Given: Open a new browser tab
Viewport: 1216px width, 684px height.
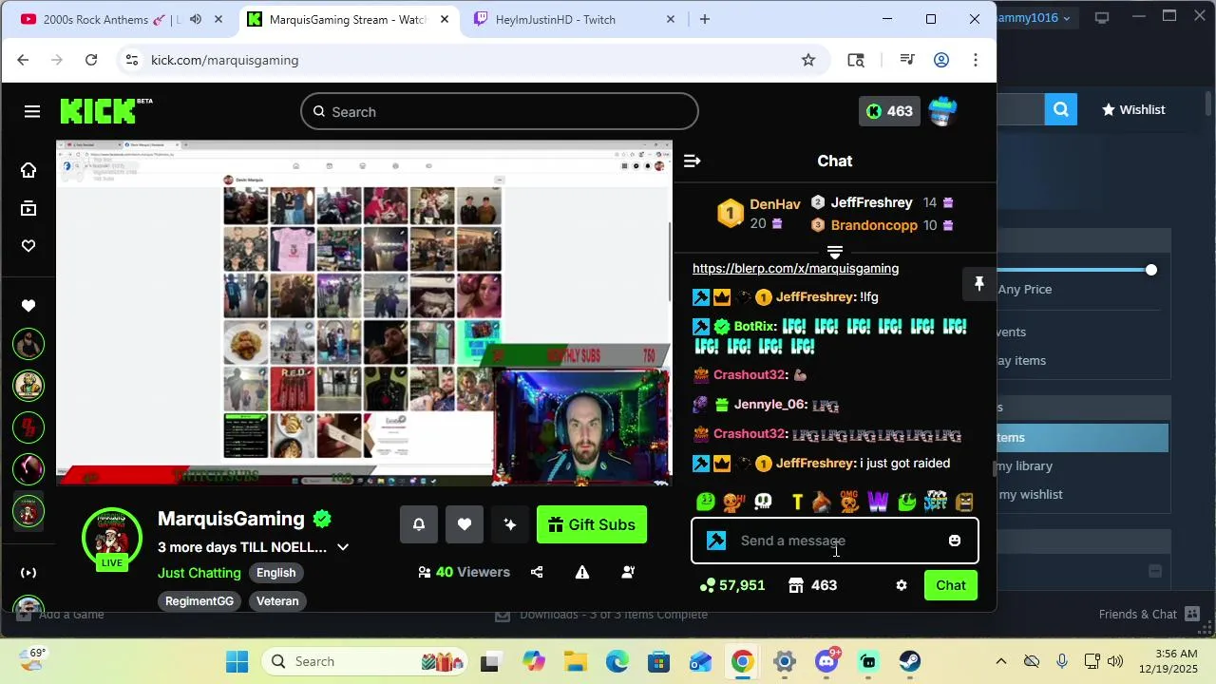Looking at the screenshot, I should coord(705,19).
